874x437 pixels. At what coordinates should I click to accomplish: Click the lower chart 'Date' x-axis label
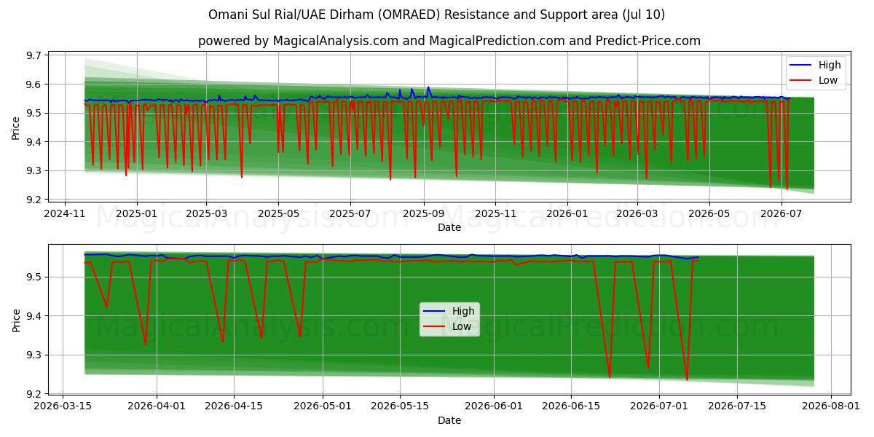pyautogui.click(x=449, y=420)
